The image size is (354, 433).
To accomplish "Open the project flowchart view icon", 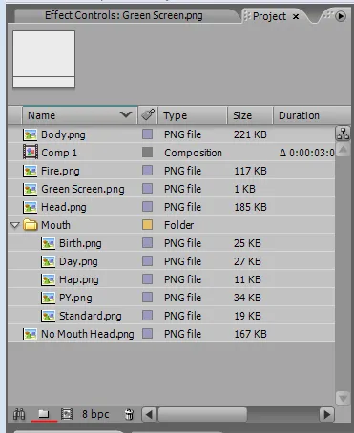I will pyautogui.click(x=343, y=134).
